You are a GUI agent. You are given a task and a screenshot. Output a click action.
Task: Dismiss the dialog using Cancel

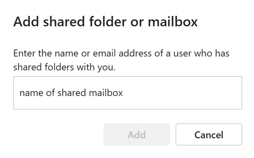pos(209,135)
